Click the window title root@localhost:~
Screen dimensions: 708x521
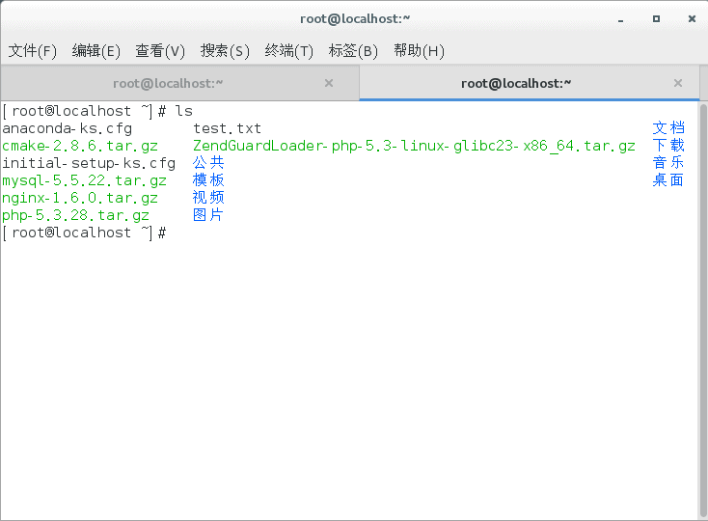point(355,19)
